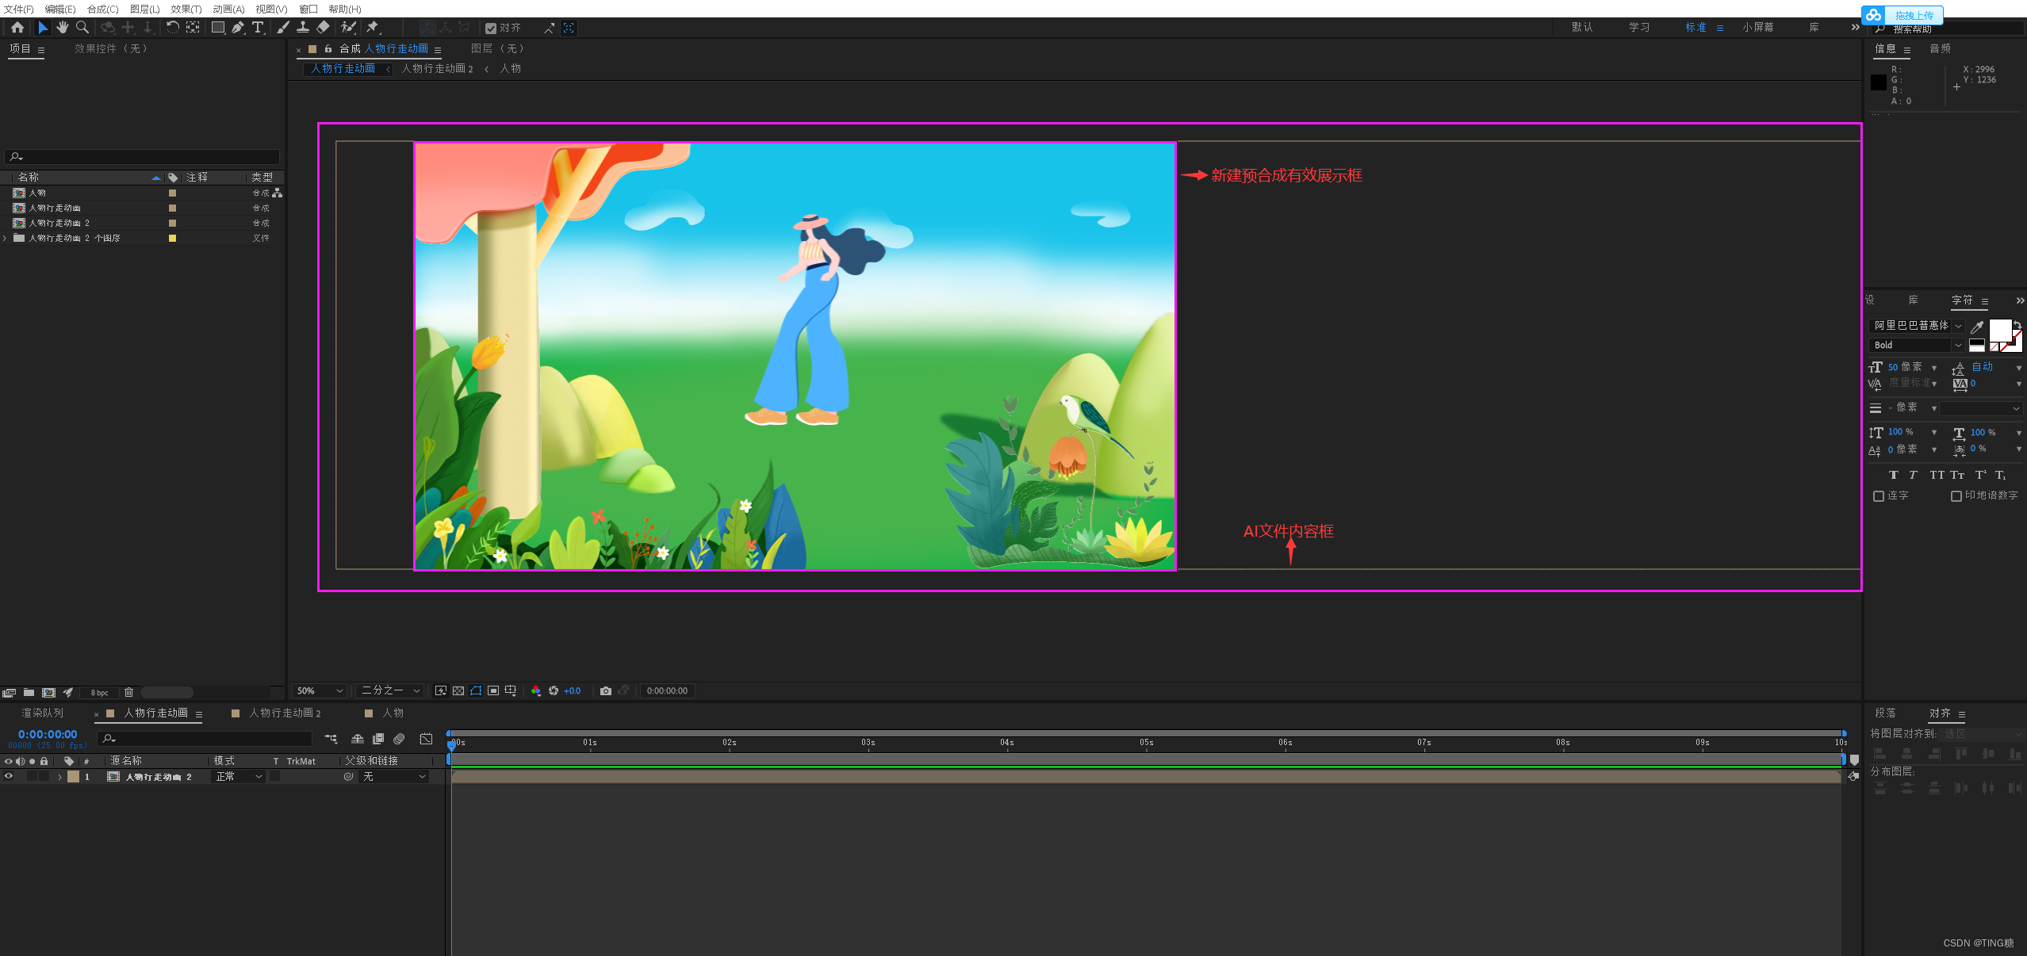Switch to the 学习 workspace
This screenshot has height=956, width=2027.
coord(1639,28)
